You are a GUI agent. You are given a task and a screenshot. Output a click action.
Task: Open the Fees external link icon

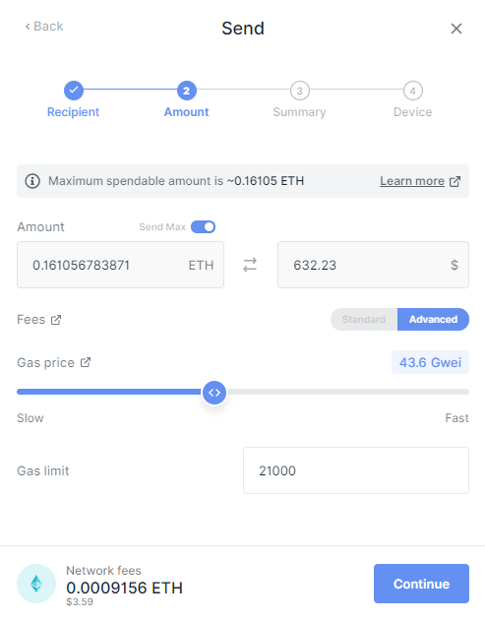56,320
